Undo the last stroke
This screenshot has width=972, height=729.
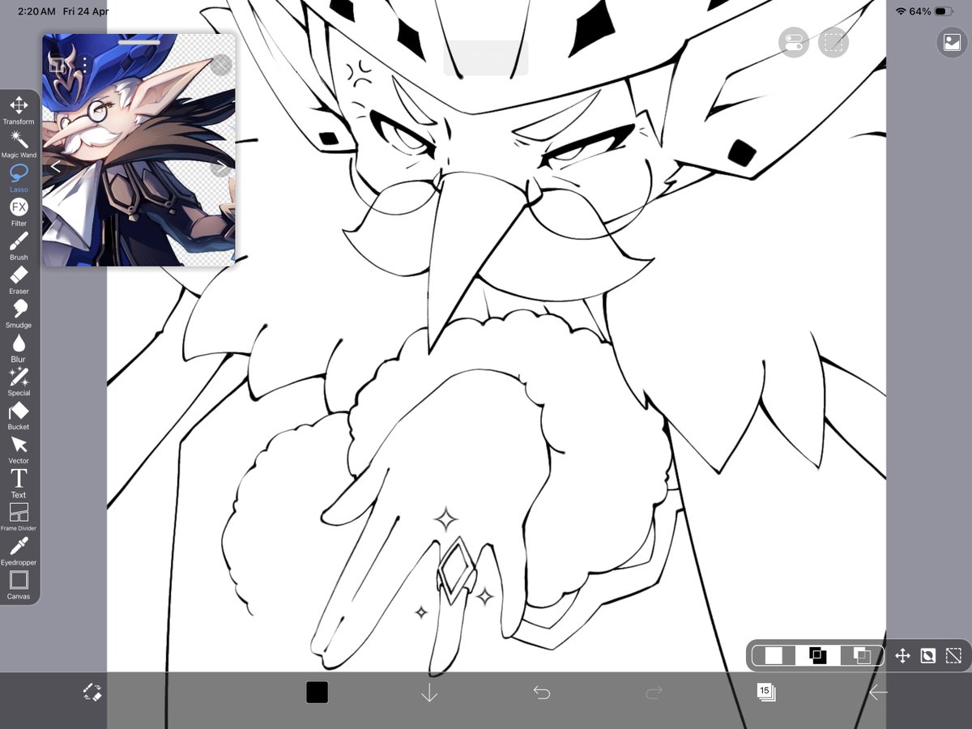pos(542,693)
